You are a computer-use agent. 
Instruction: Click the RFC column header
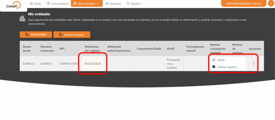pyautogui.click(x=62, y=48)
